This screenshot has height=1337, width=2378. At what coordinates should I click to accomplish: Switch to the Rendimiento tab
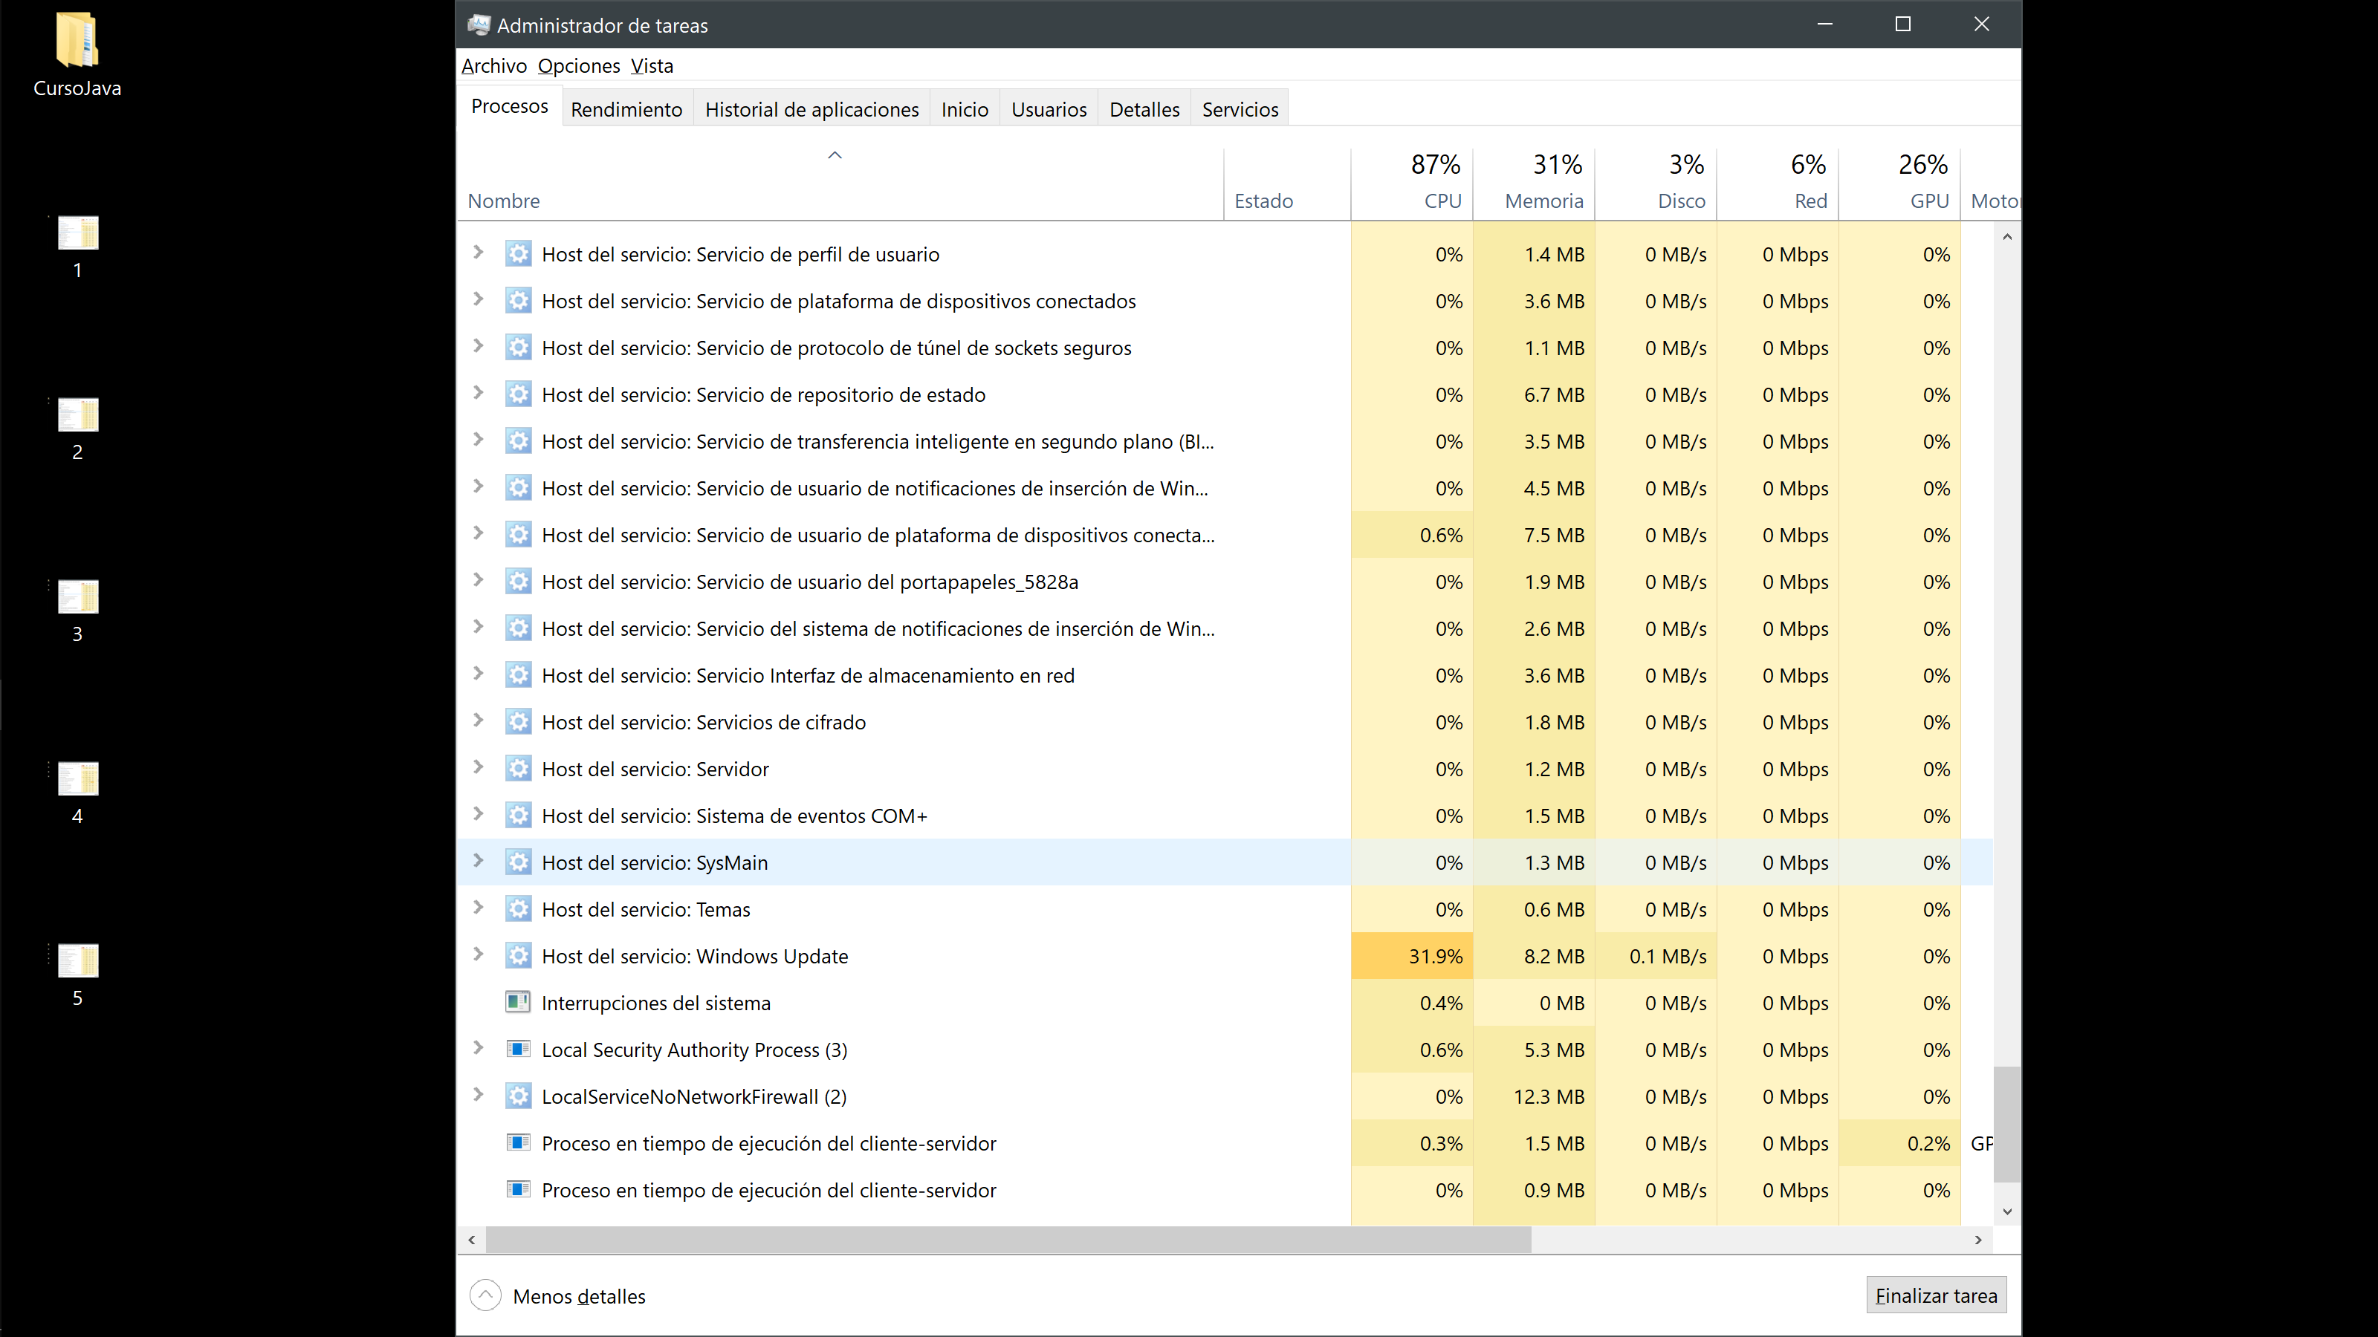(626, 110)
